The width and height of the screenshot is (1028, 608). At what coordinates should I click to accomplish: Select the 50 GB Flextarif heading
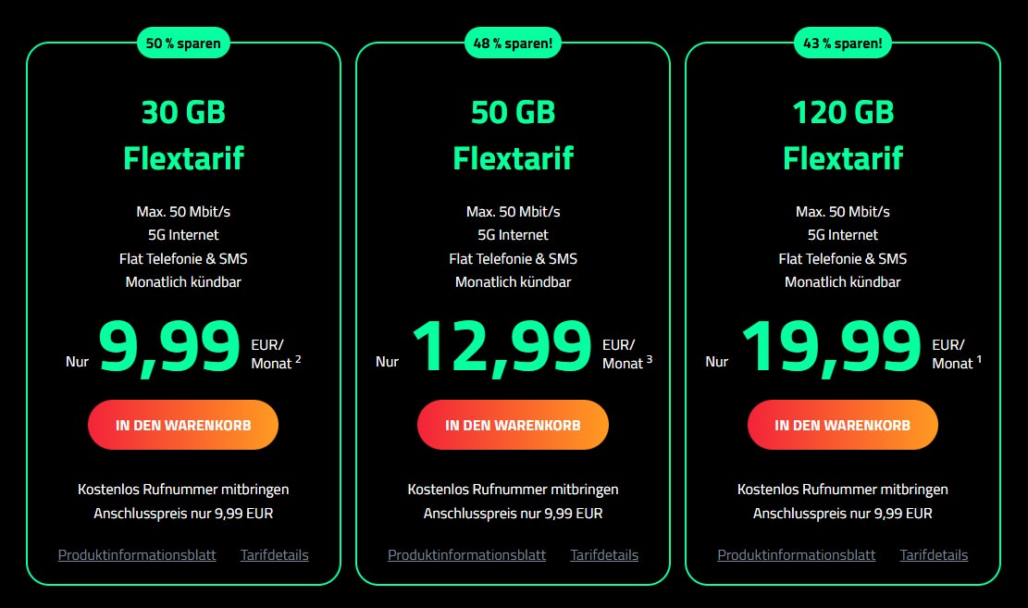click(x=513, y=135)
